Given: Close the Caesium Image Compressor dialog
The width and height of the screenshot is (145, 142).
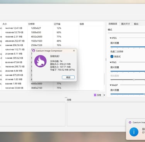Looking at the screenshot, I should click(x=74, y=50).
